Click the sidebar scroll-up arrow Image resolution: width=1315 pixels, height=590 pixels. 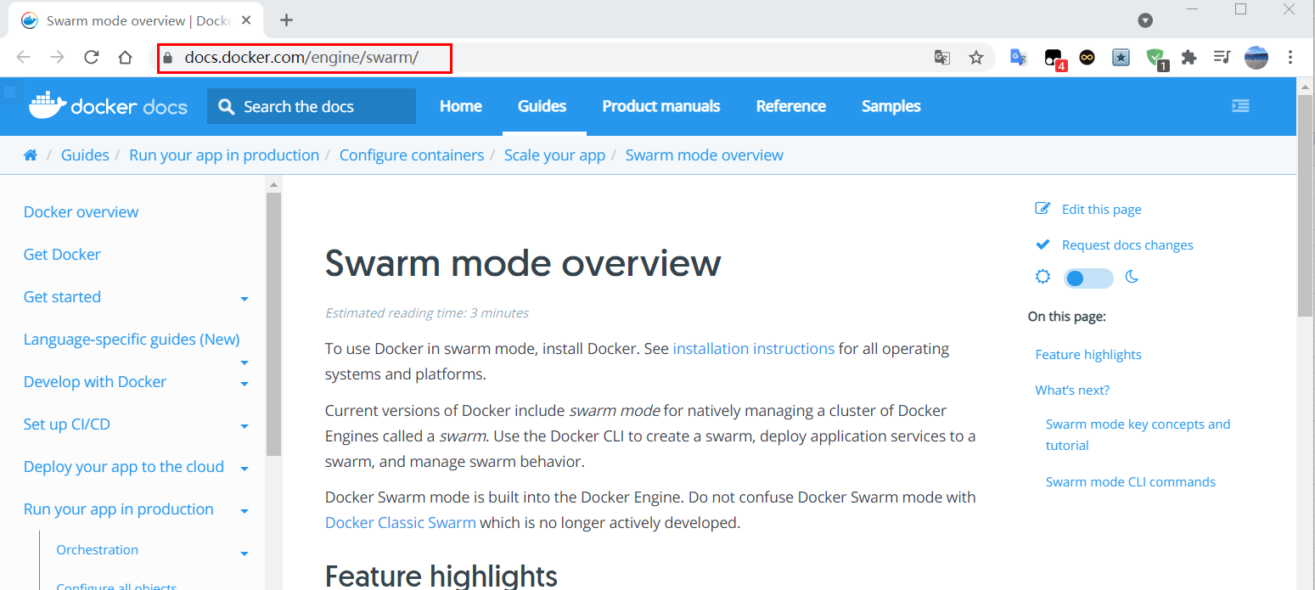pyautogui.click(x=273, y=184)
